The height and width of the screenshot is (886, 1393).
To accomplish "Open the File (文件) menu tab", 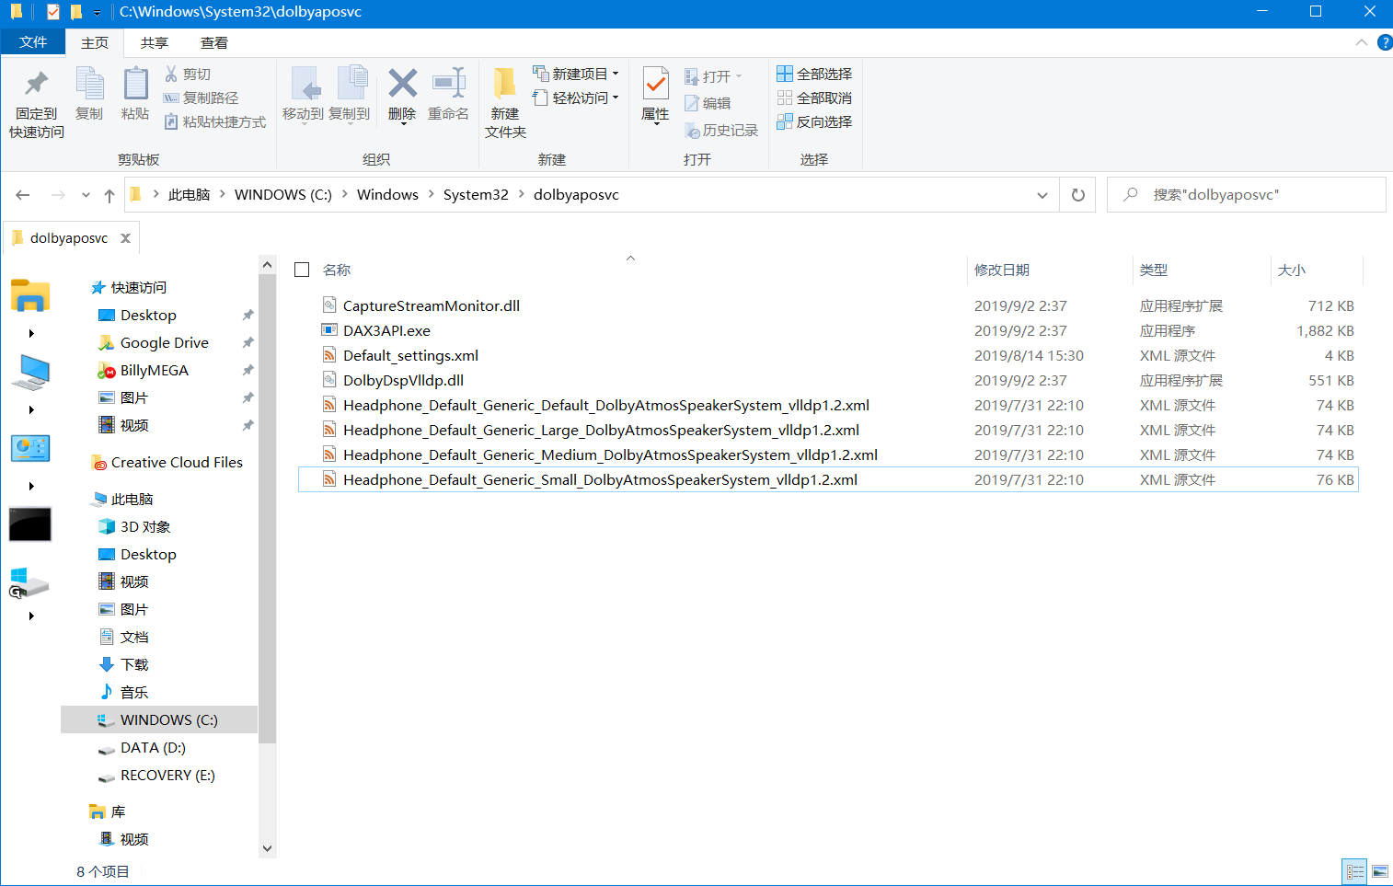I will [33, 42].
